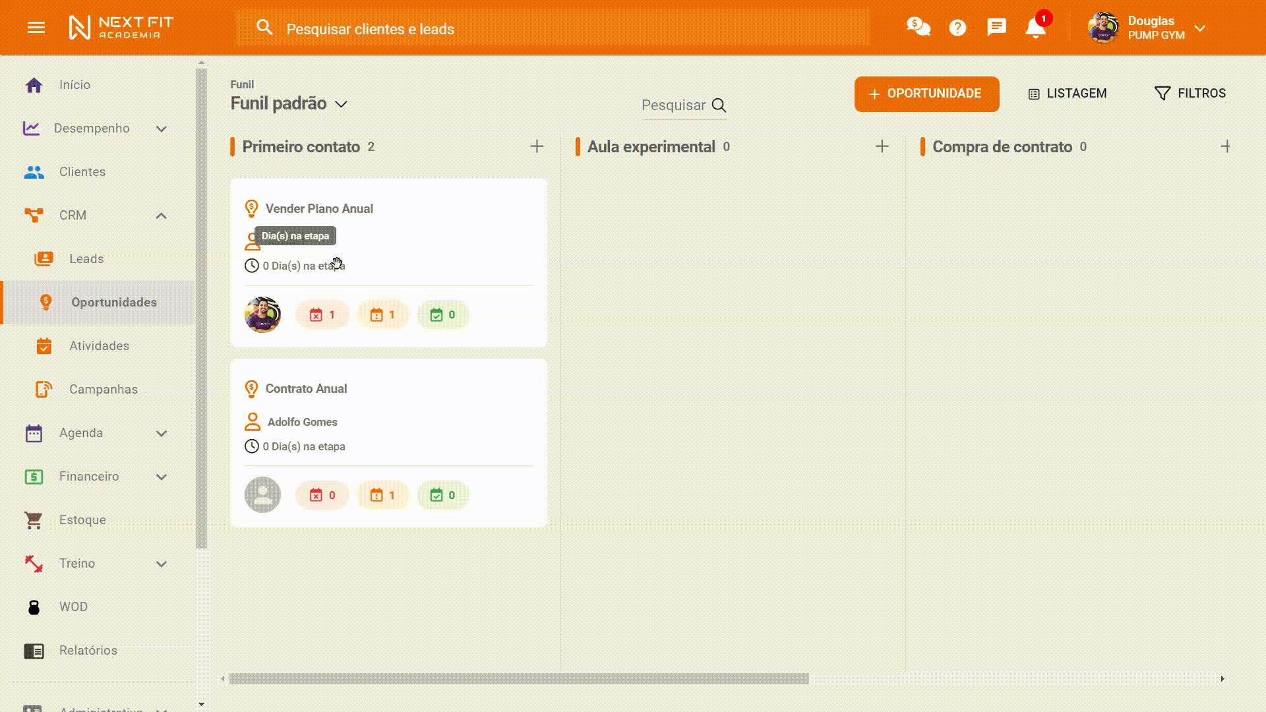
Task: Go to Leads in sidebar
Action: 86,259
